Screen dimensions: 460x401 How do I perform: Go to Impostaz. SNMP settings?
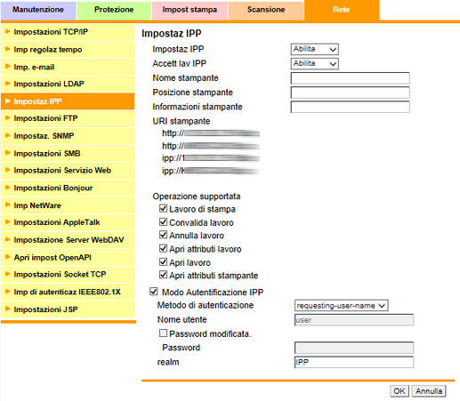pyautogui.click(x=68, y=136)
